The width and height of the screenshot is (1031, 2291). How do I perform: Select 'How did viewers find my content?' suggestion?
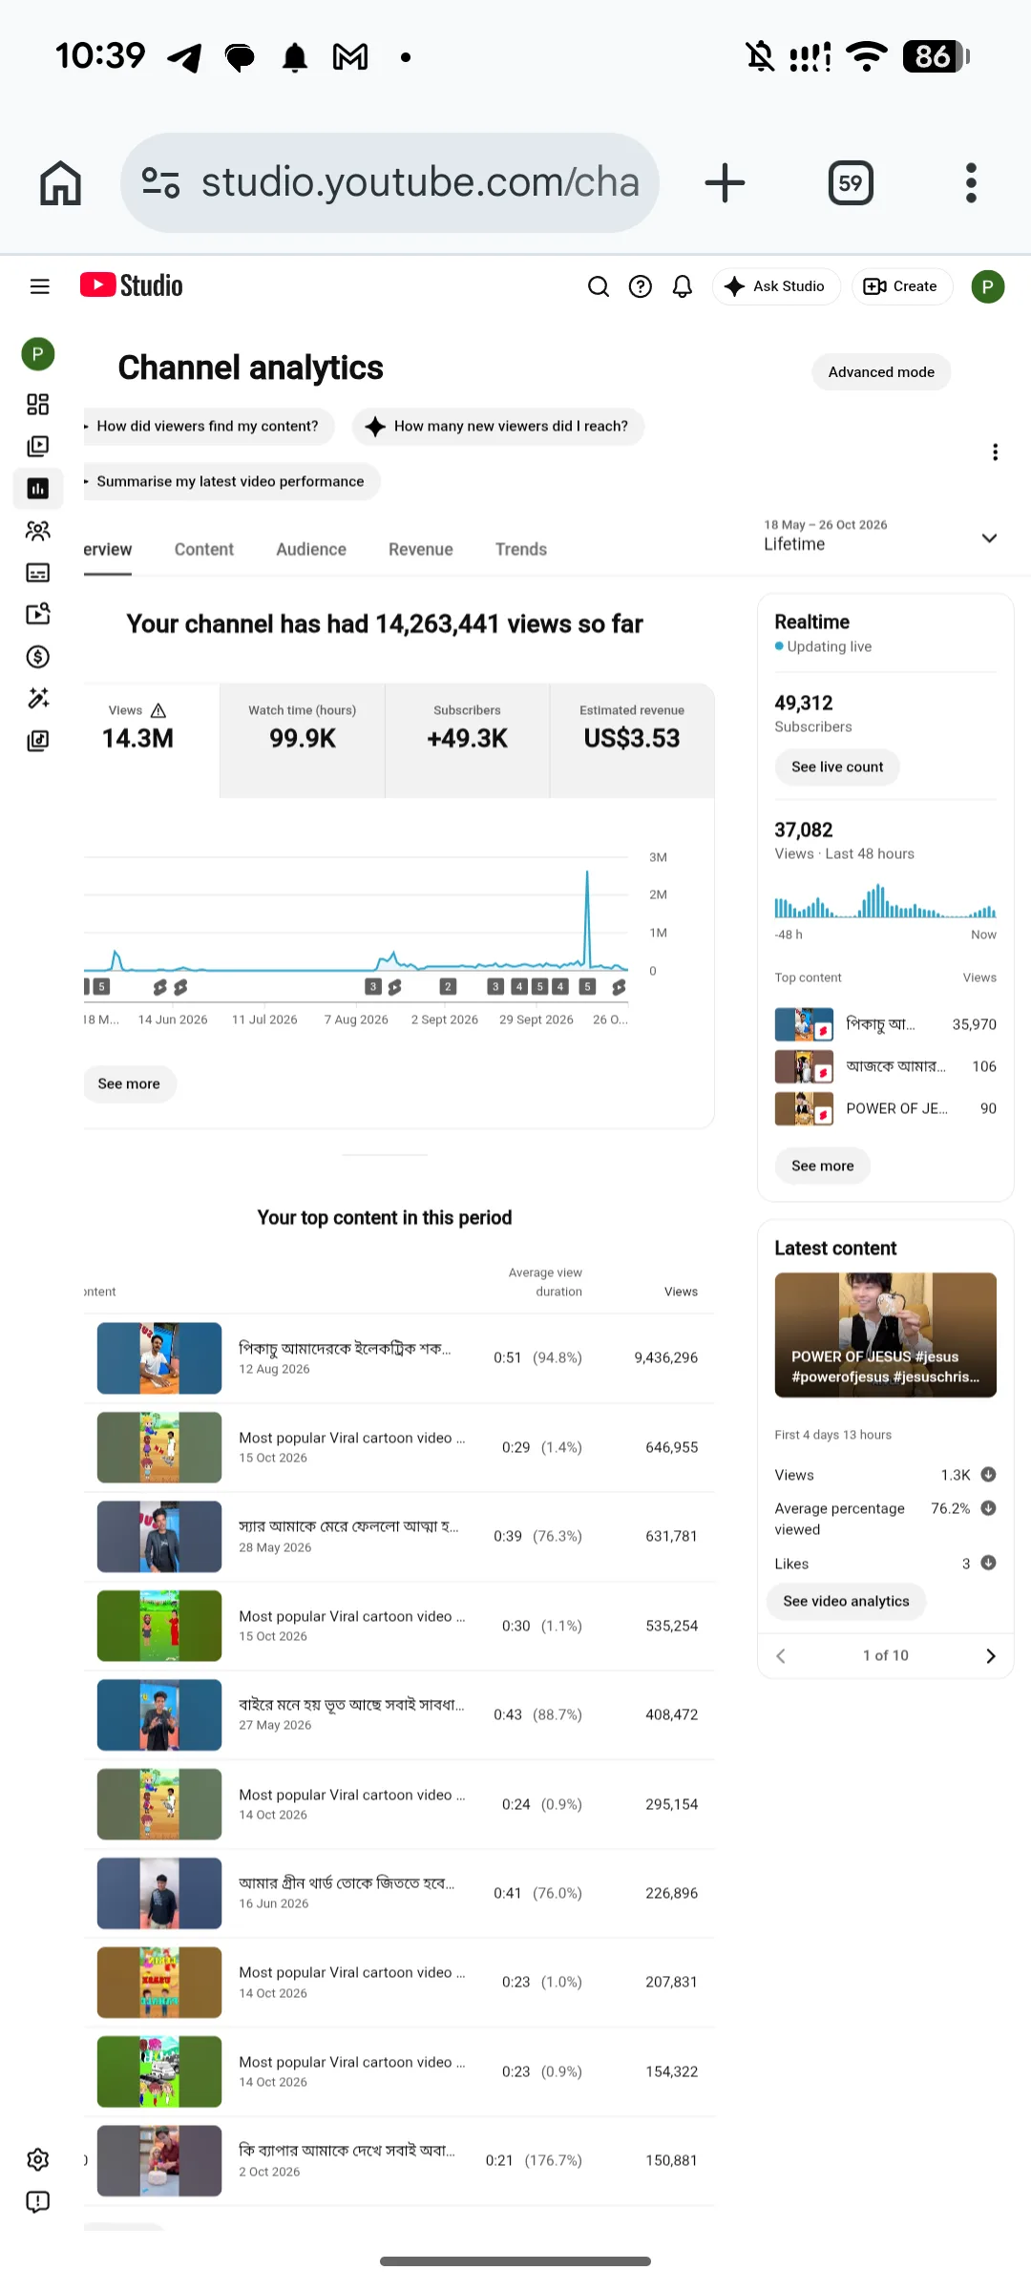(208, 427)
